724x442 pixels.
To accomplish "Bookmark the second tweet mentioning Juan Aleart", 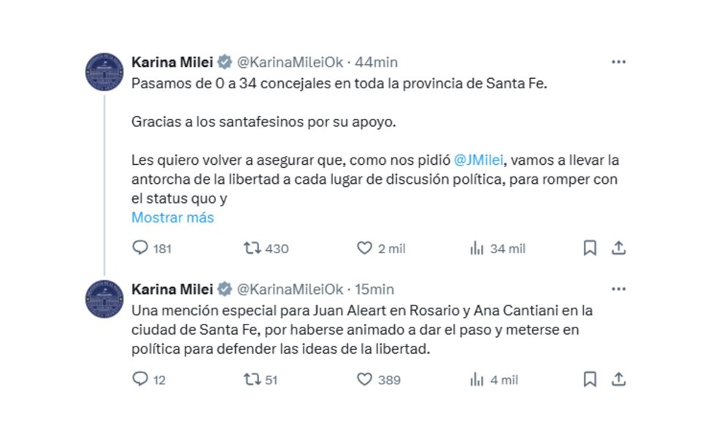I will [590, 379].
